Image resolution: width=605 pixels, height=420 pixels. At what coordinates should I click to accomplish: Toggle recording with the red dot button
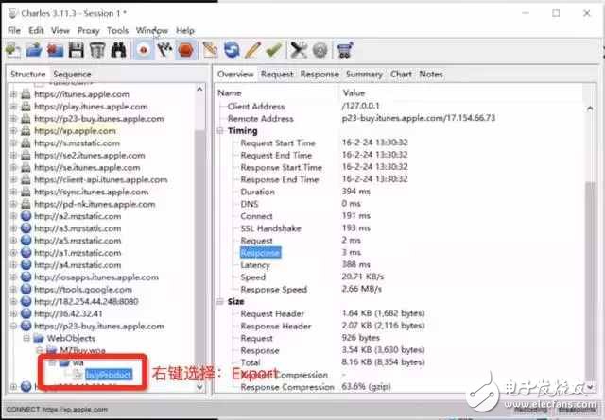(143, 51)
